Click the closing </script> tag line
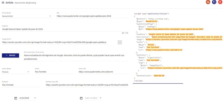Image resolution: width=224 pixels, height=103 pixels. (x=138, y=81)
